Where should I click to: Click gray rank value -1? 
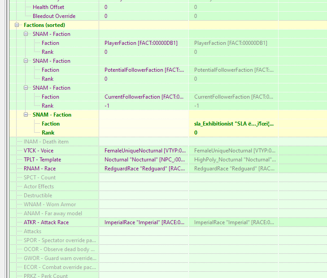[196, 106]
